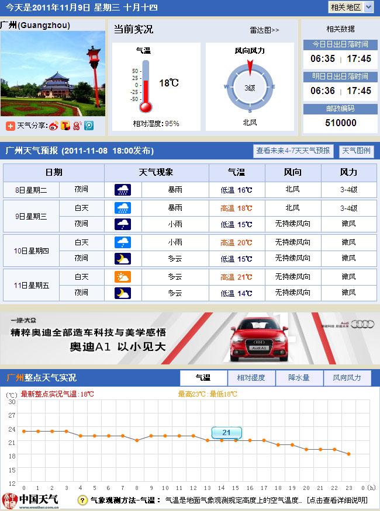The image size is (380, 511).
Task: Share weather to Sina Weibo
Action: tap(54, 126)
